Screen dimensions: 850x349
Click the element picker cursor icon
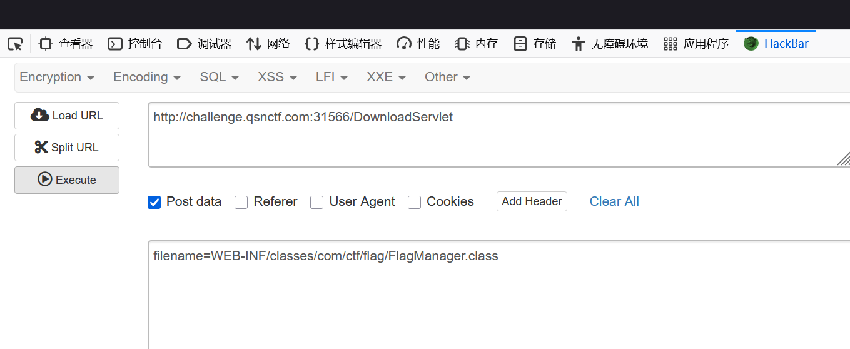pyautogui.click(x=15, y=44)
